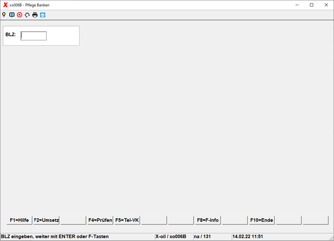Minimize the Pflege Banken window
Viewport: 334px width, 241px height.
pos(297,5)
